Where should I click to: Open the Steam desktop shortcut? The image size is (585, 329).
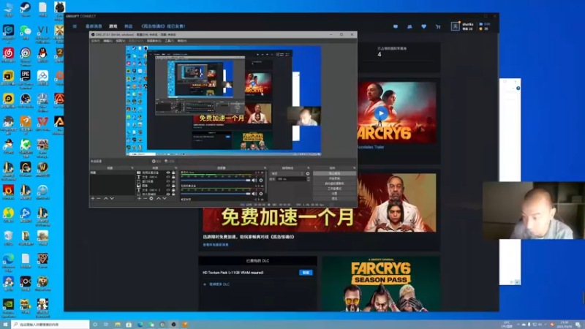(26, 8)
